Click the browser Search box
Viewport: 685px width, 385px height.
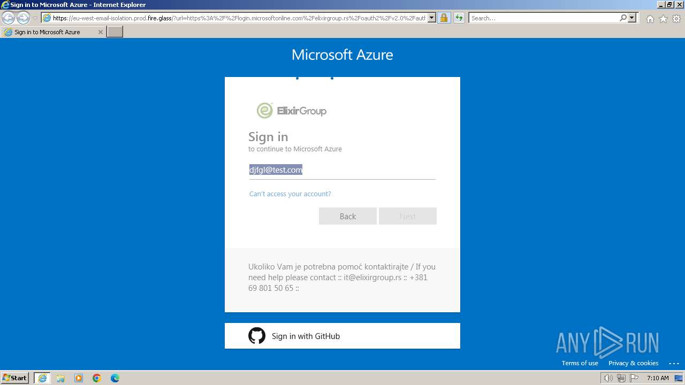pos(543,18)
